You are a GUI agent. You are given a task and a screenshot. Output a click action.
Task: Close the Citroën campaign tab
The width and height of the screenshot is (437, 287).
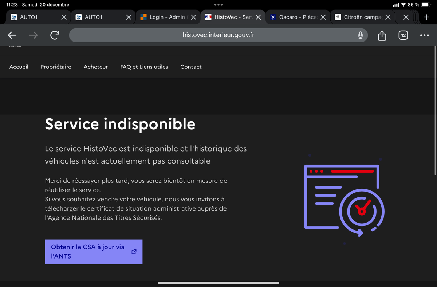click(x=388, y=17)
